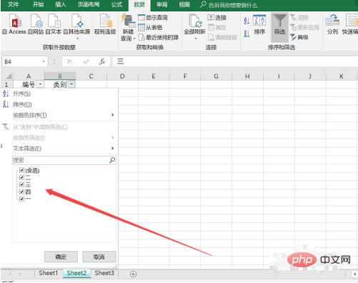
Task: Switch to Sheet3 tab
Action: (104, 273)
